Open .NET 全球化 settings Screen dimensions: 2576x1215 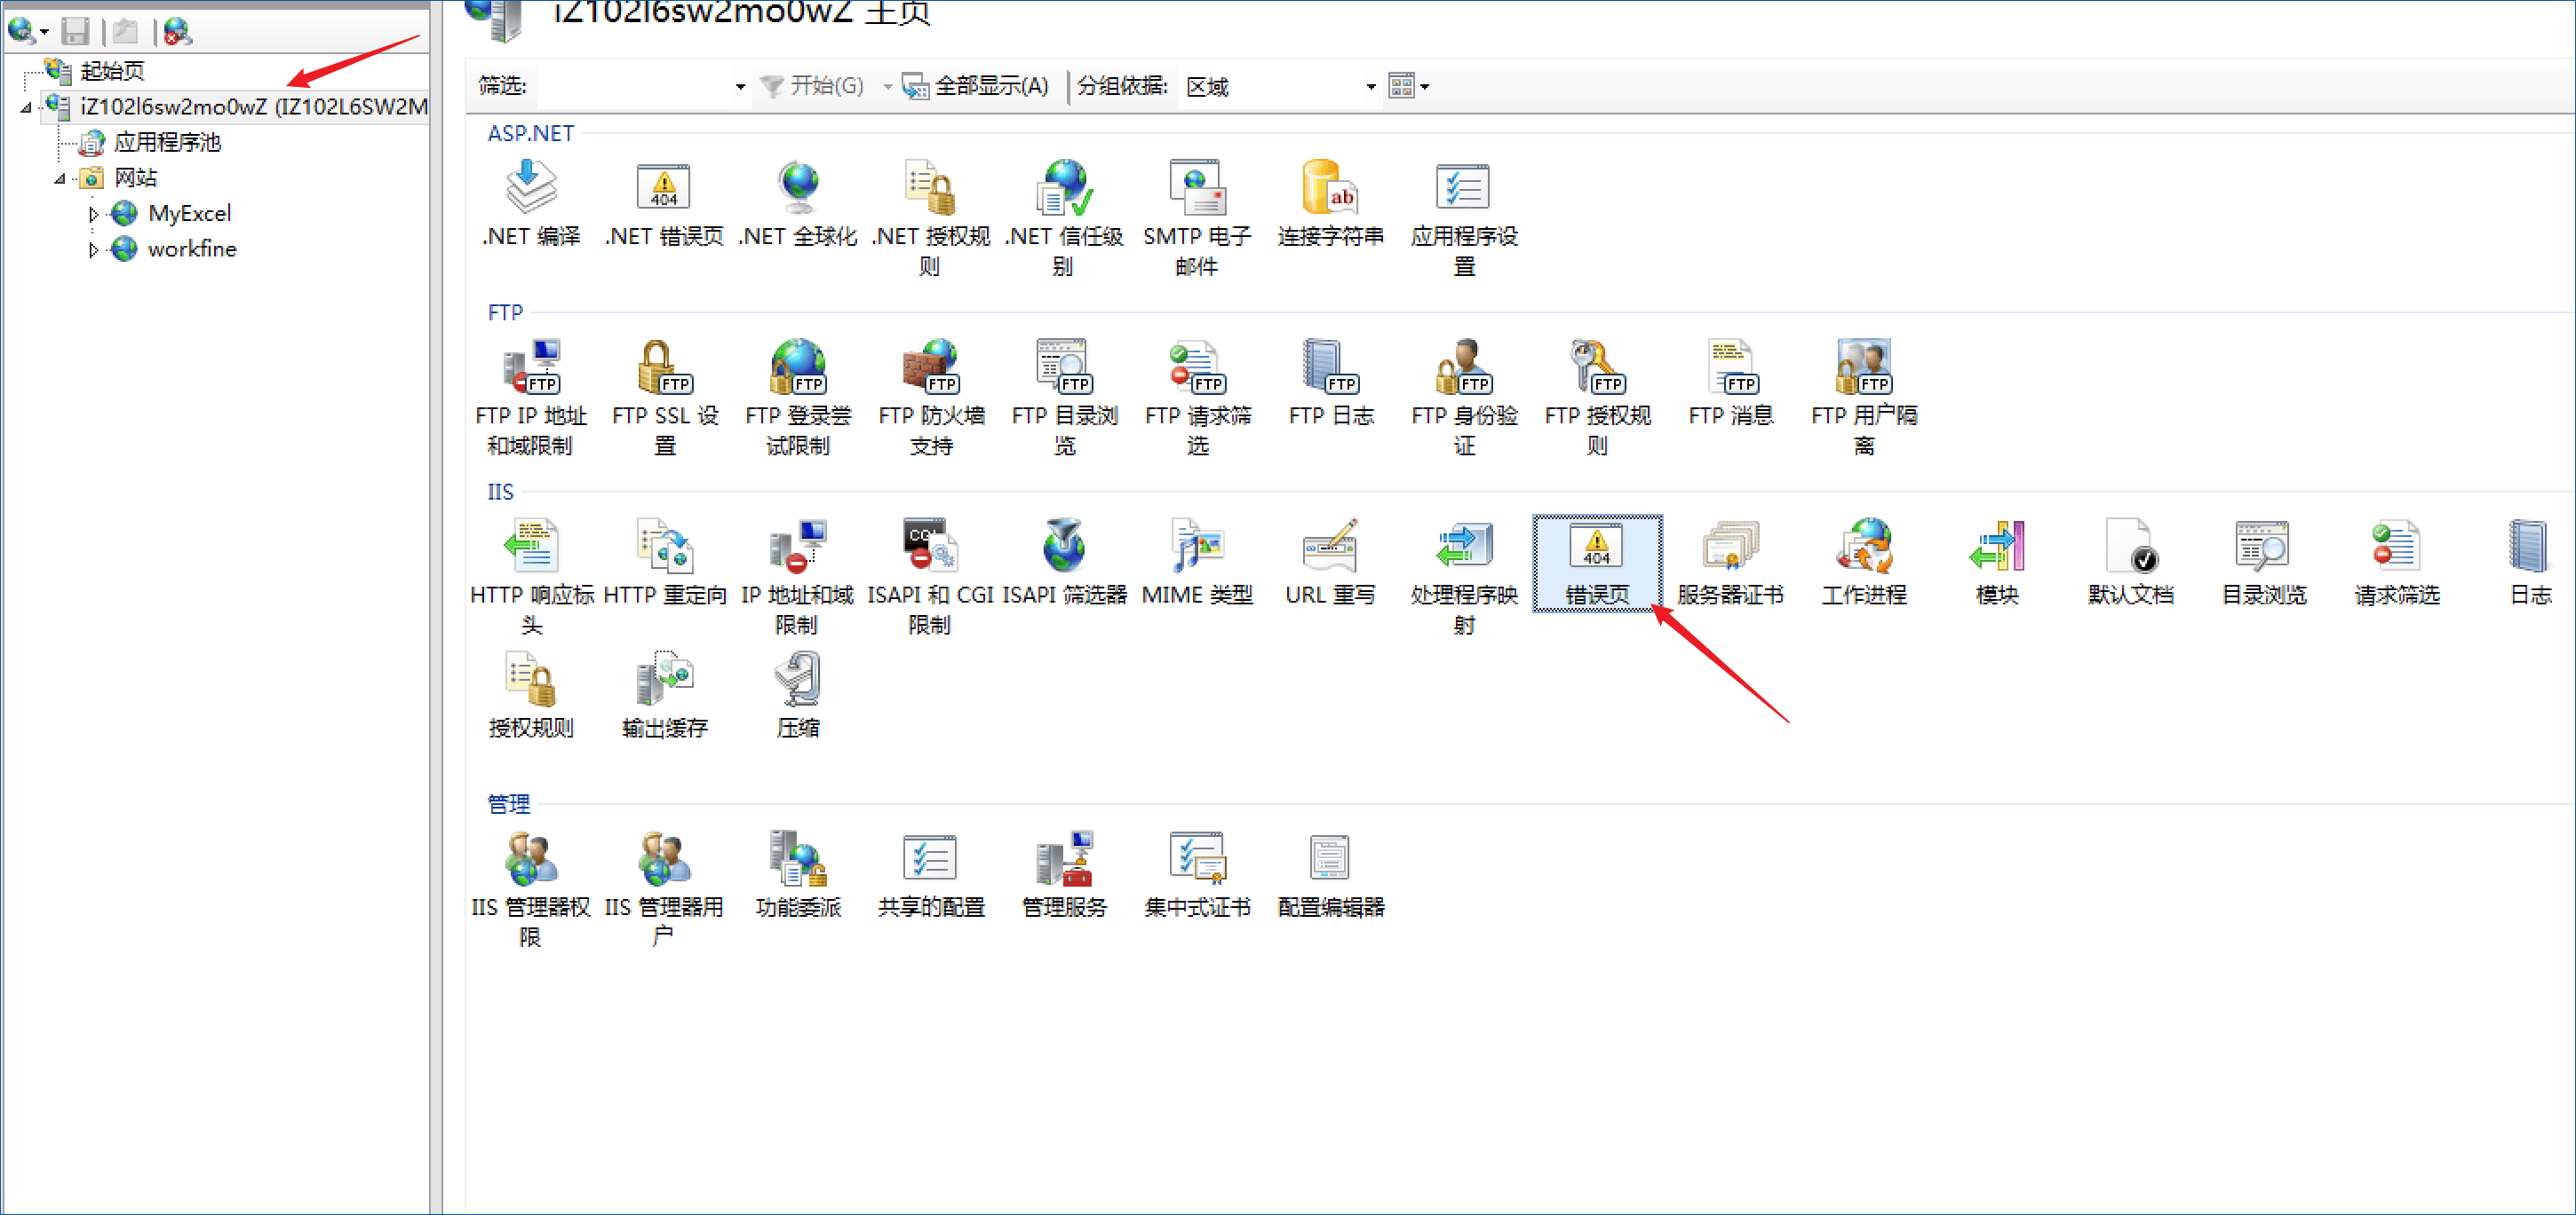tap(798, 204)
